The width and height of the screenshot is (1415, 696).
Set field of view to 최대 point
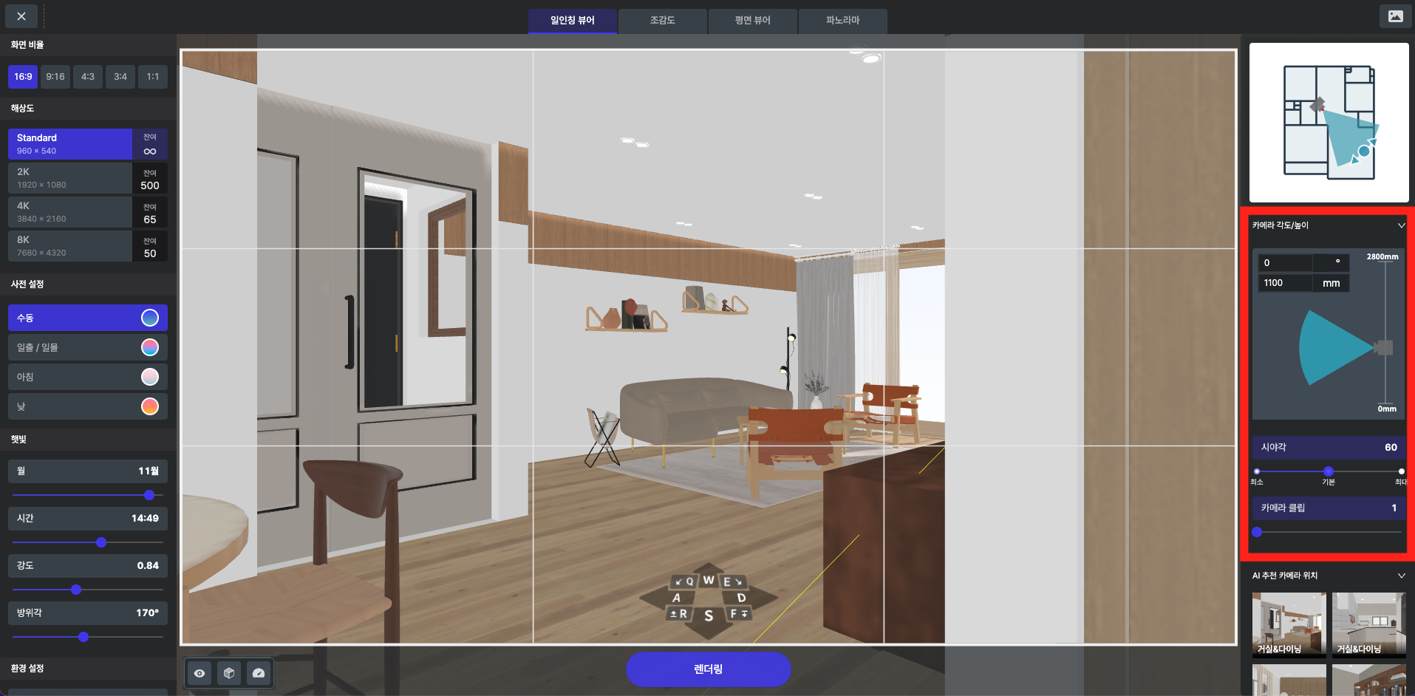pyautogui.click(x=1402, y=471)
